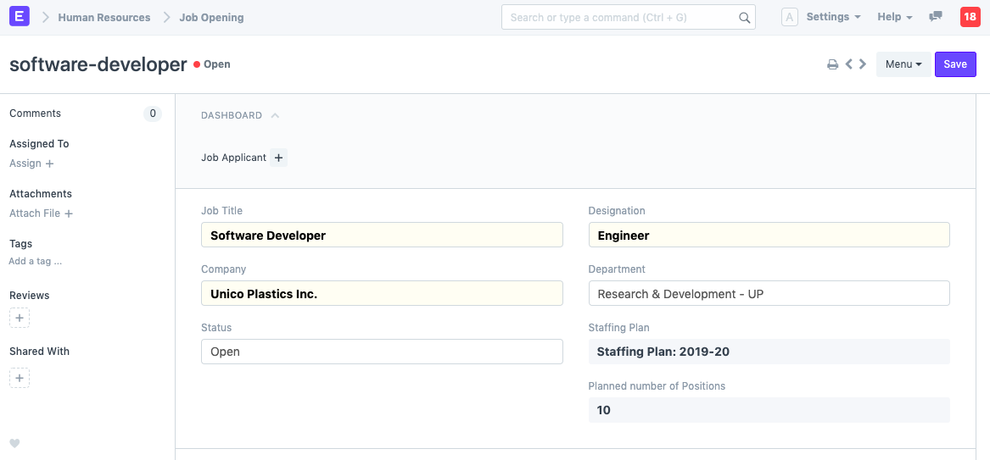Screen dimensions: 990x460
Task: Open the Settings dropdown
Action: pos(832,17)
